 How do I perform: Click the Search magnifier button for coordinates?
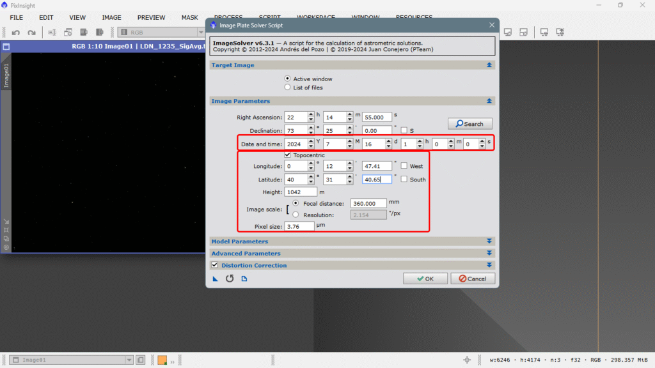(x=470, y=123)
